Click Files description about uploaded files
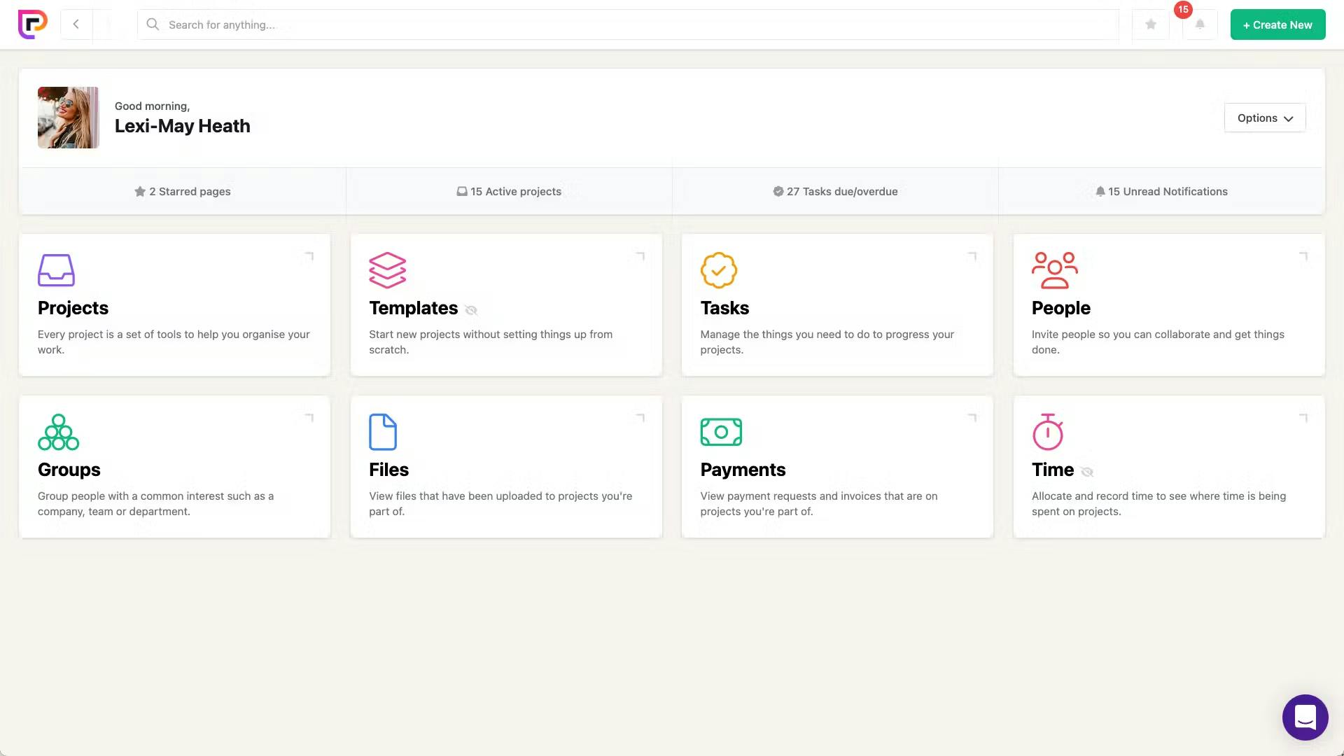 coord(500,504)
